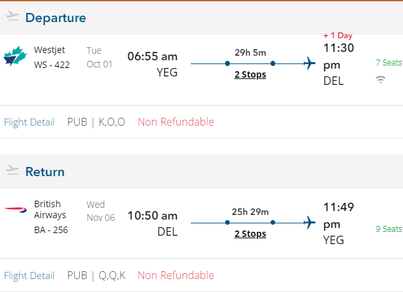Click the airplane icon on Westjet route line

pyautogui.click(x=309, y=63)
